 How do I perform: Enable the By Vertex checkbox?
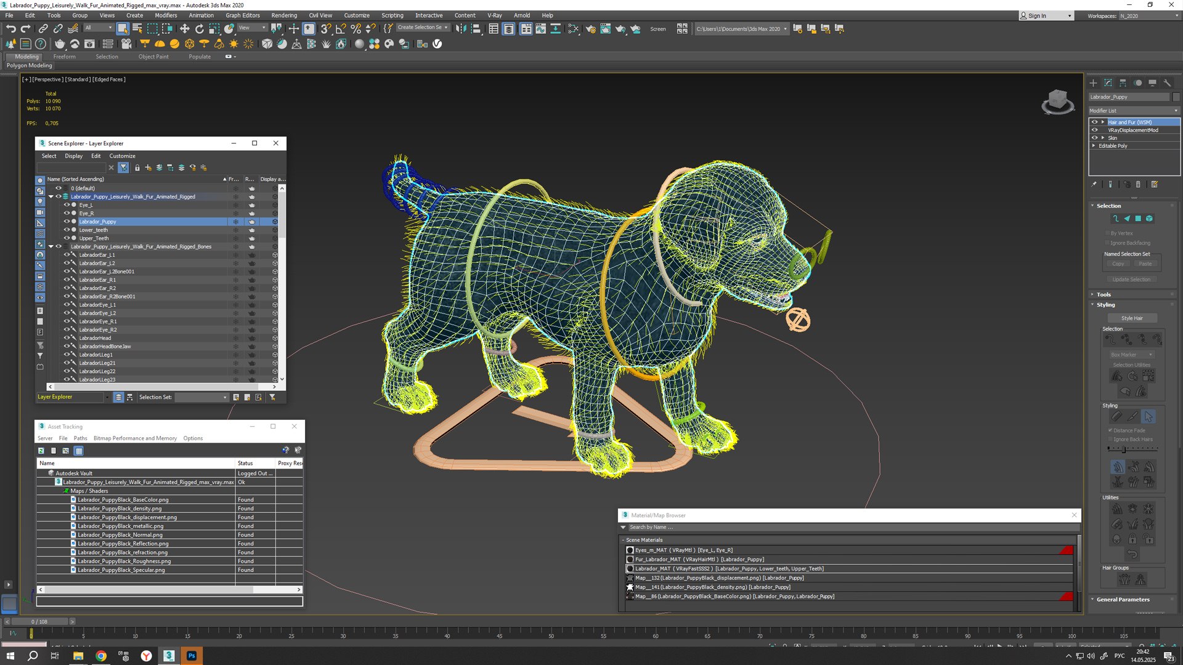[1107, 233]
